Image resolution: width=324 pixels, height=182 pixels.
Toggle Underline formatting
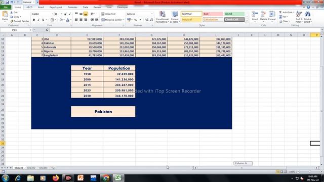43,20
